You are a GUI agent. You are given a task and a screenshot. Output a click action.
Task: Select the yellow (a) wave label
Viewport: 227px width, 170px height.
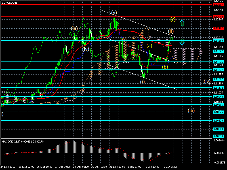pos(149,46)
